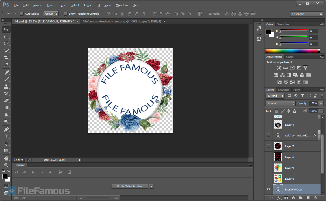Create a new layer icon
This screenshot has height=201, width=326.
click(308, 198)
